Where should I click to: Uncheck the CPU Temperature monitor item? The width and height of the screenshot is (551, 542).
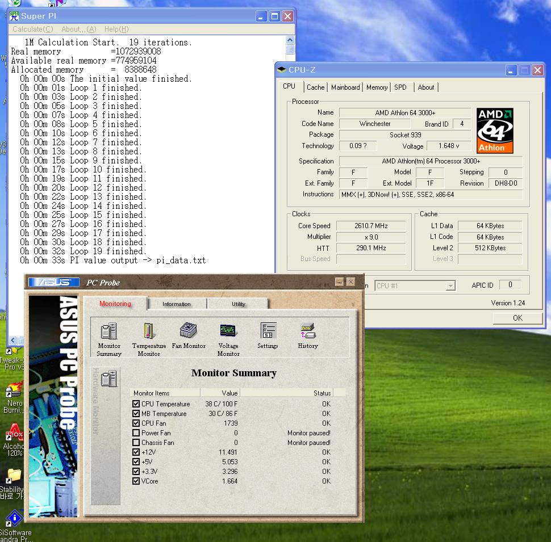click(136, 404)
